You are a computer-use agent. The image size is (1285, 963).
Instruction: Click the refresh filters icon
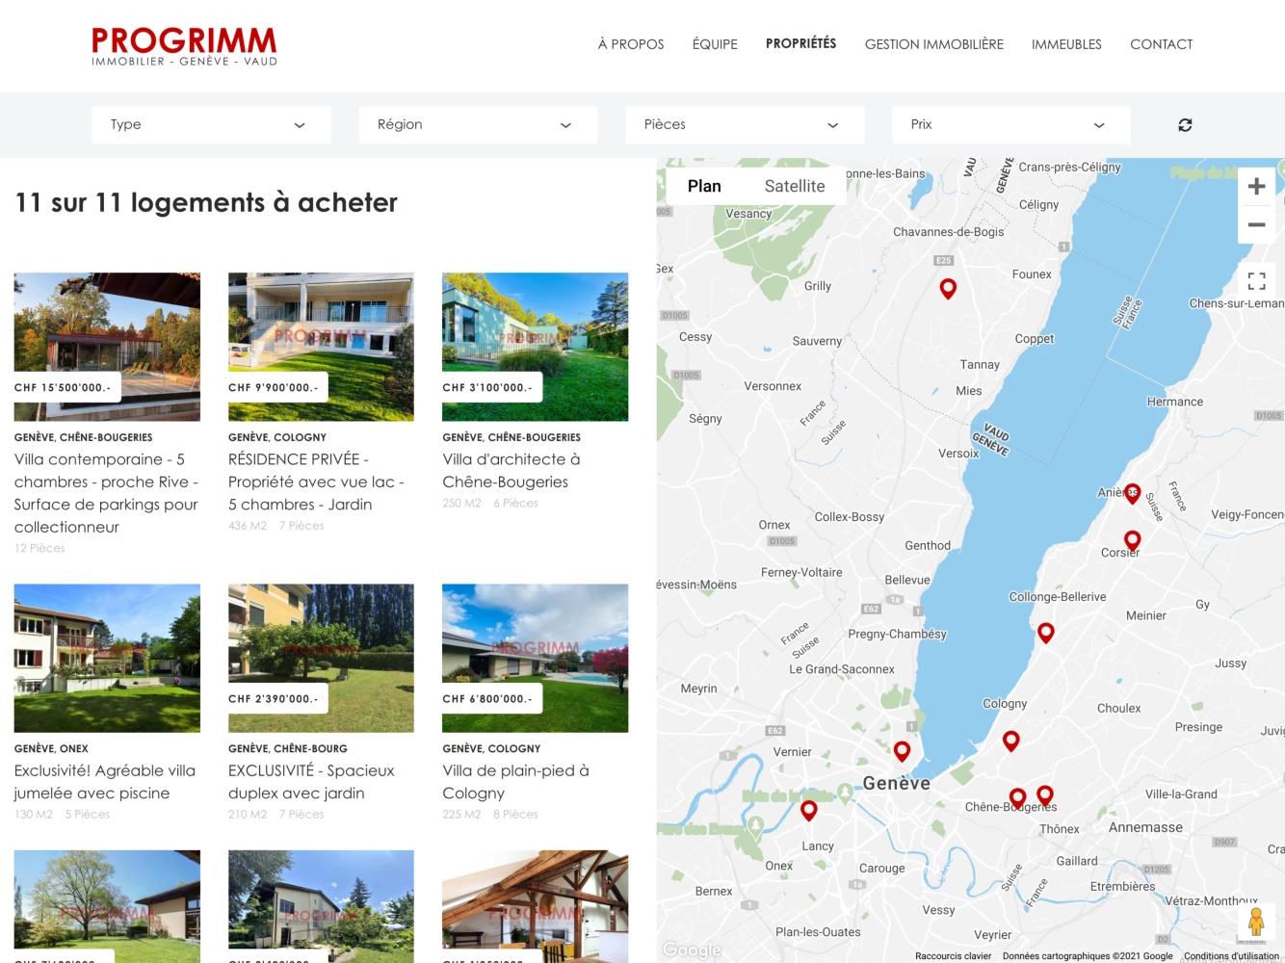click(x=1185, y=125)
